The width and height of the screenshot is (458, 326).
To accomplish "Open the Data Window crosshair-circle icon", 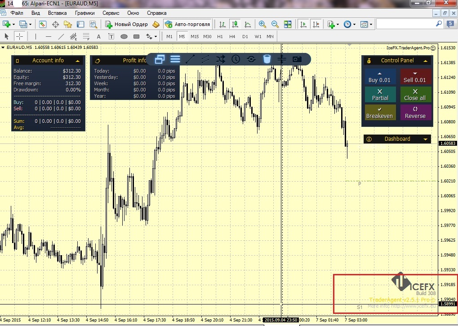I will tap(55, 25).
